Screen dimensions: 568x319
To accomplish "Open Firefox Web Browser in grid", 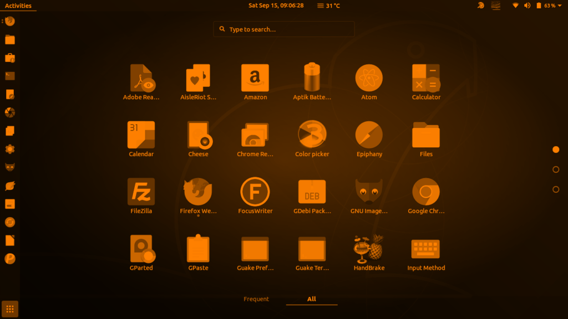I will tap(198, 195).
